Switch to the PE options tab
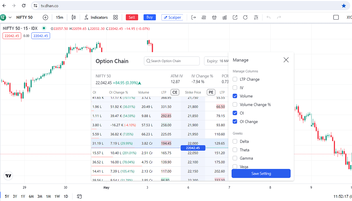The image size is (352, 201). point(211,92)
